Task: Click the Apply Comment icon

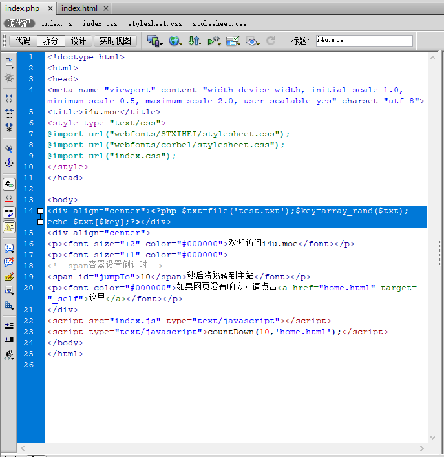Action: tap(9, 248)
